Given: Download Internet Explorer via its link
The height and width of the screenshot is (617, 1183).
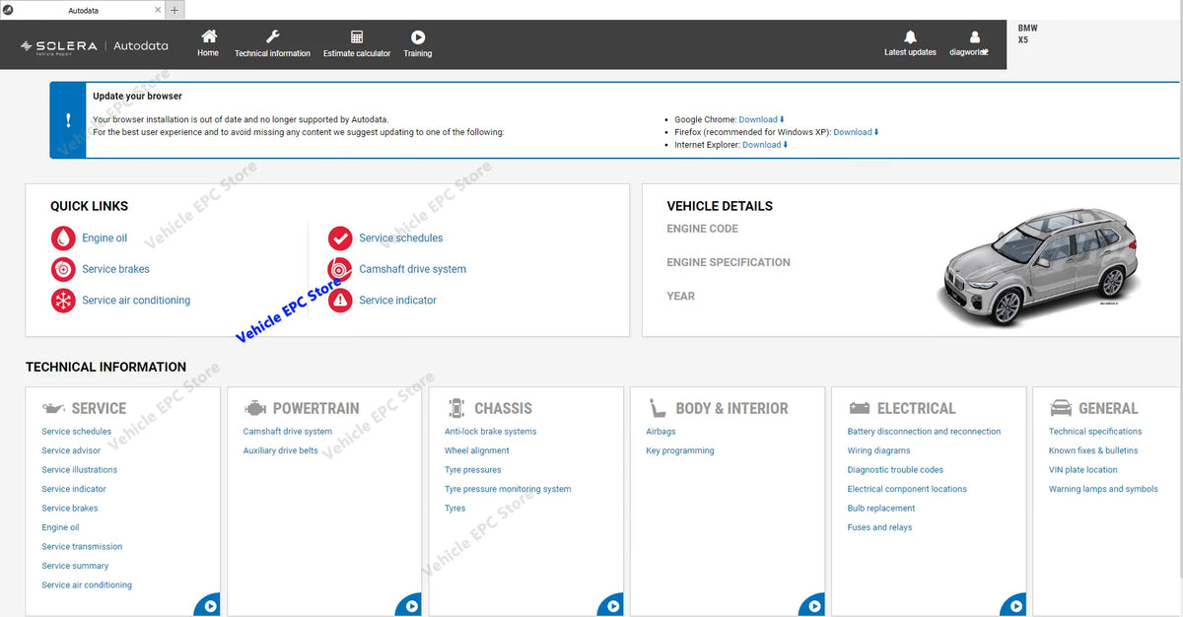Looking at the screenshot, I should click(x=766, y=145).
